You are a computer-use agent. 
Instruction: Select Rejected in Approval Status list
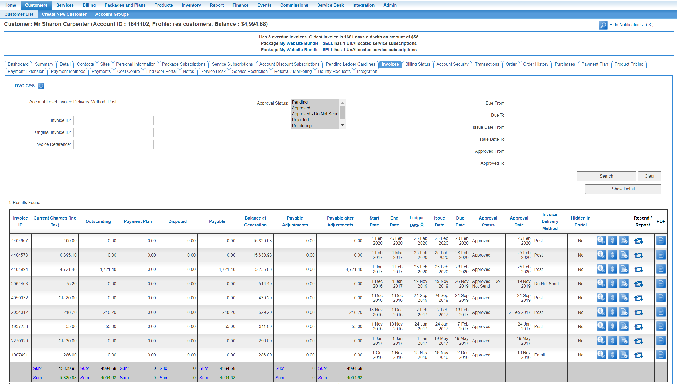click(x=300, y=120)
